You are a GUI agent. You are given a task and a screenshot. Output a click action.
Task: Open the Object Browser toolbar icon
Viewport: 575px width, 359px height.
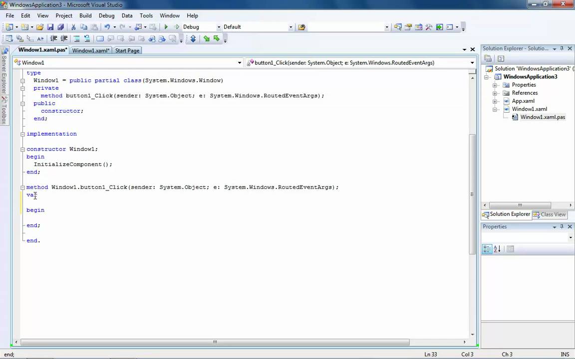(x=418, y=27)
